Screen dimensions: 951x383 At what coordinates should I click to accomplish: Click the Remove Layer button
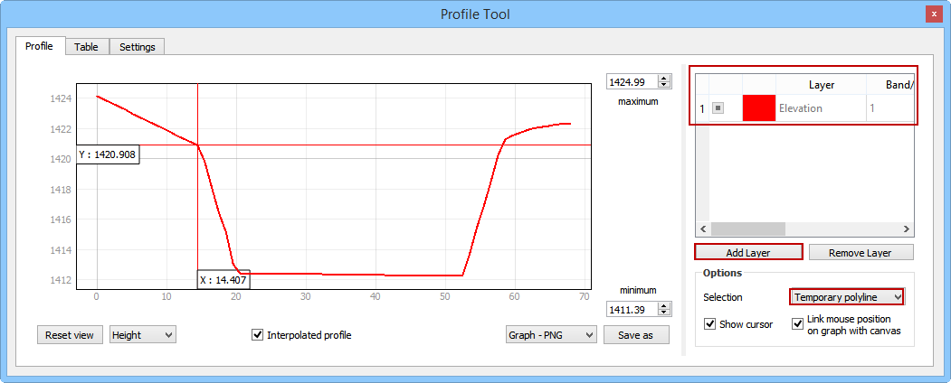pyautogui.click(x=861, y=252)
